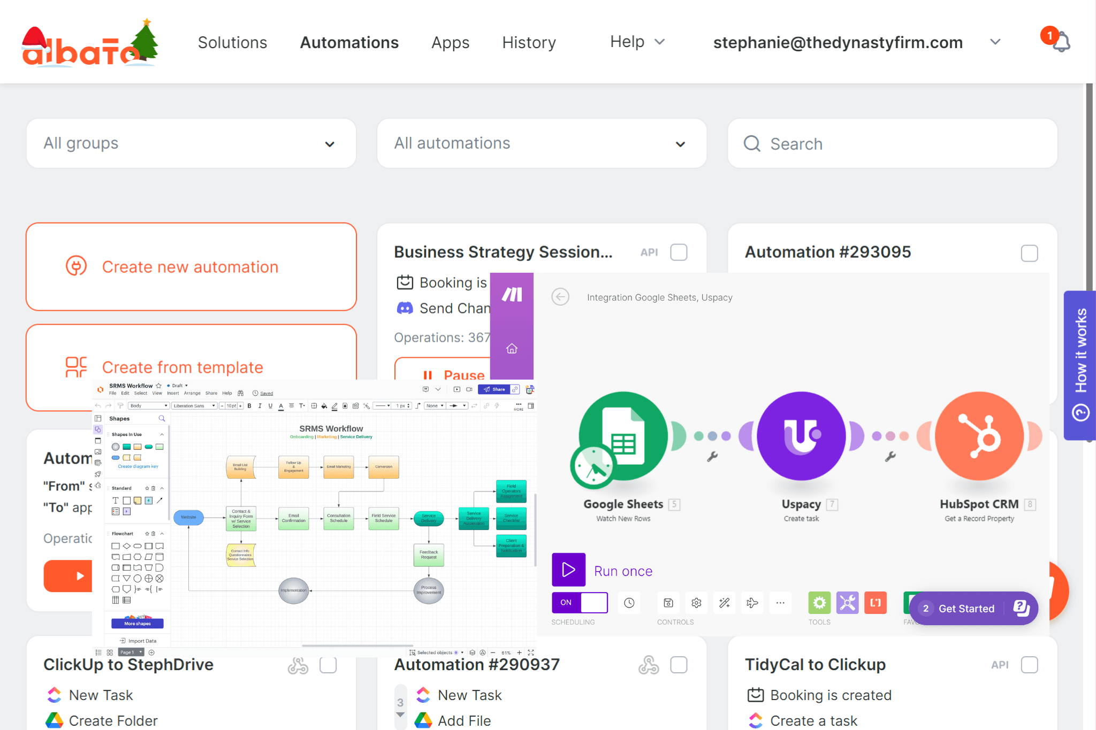This screenshot has height=730, width=1096.
Task: Apply bold formatting in Lucidchart toolbar
Action: 249,406
